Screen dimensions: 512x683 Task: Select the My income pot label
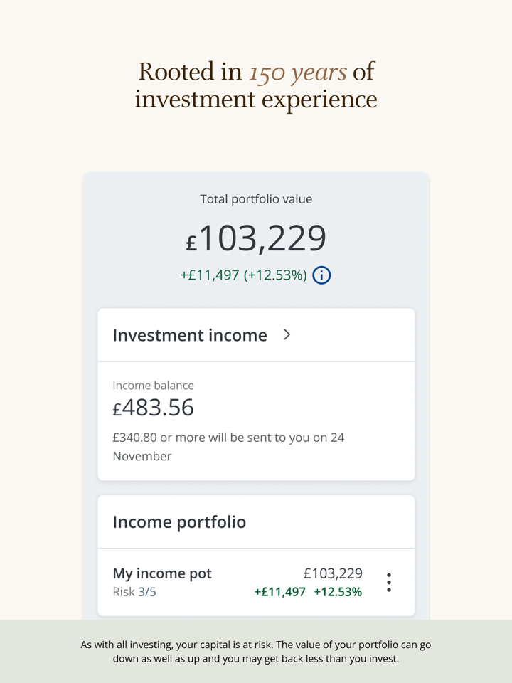162,573
